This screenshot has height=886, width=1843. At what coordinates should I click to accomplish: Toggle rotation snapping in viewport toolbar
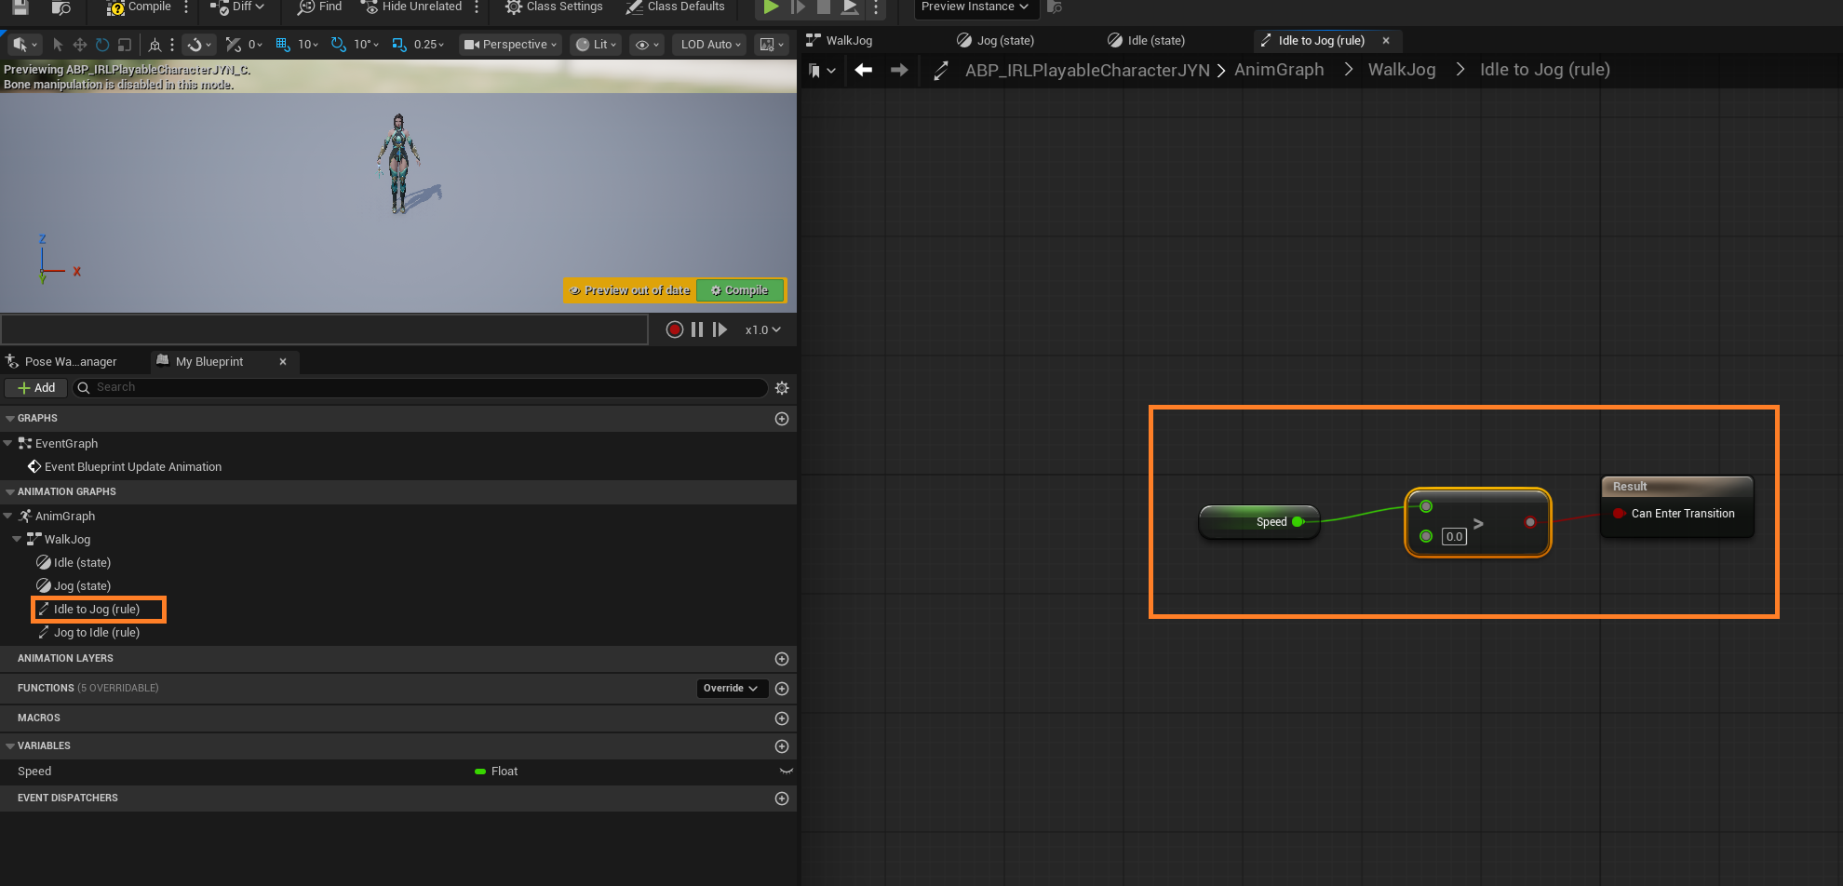pos(339,45)
